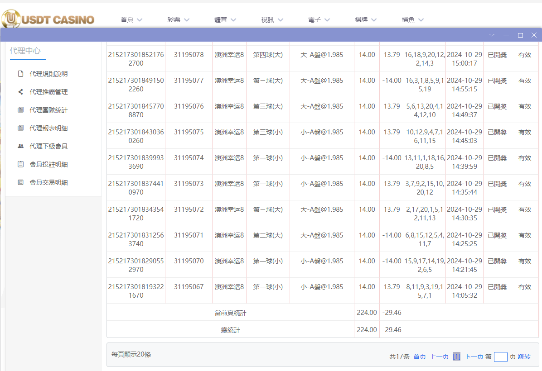Click the 代理團隊統計 report icon
This screenshot has height=371, width=542.
coord(20,109)
